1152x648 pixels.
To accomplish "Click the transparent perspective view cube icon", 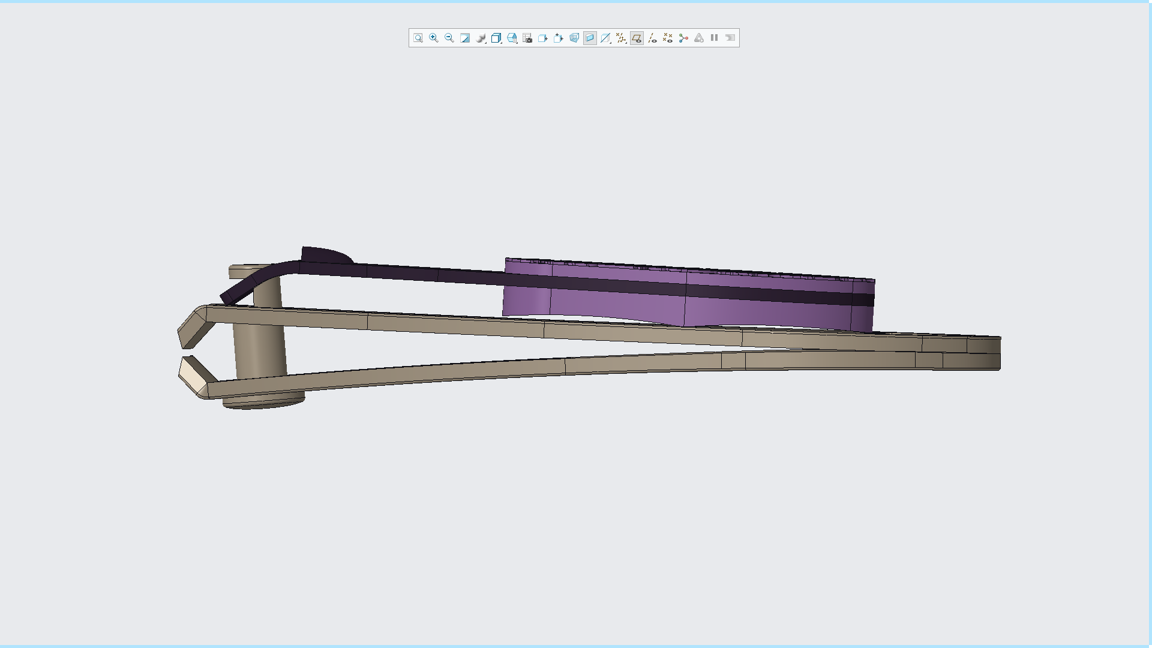I will pos(574,38).
